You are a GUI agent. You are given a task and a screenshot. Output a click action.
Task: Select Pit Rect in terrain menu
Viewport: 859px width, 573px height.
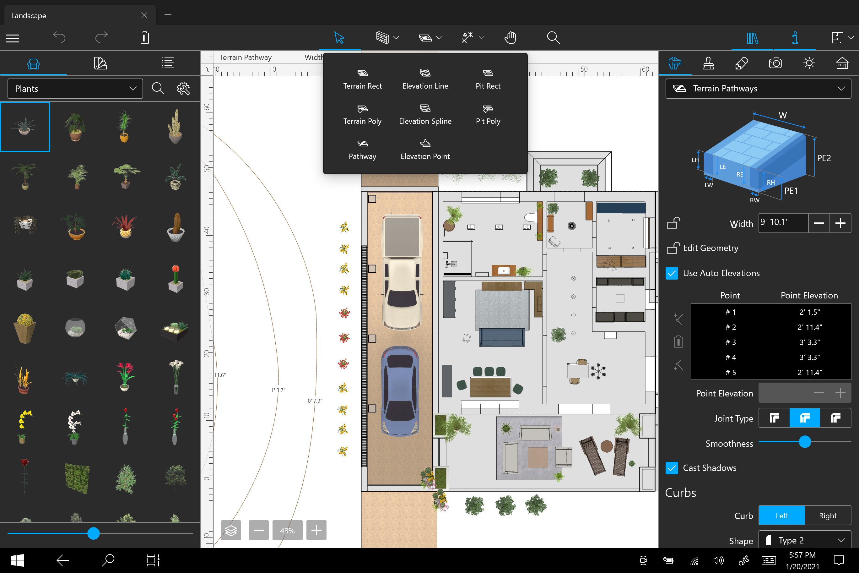point(488,79)
